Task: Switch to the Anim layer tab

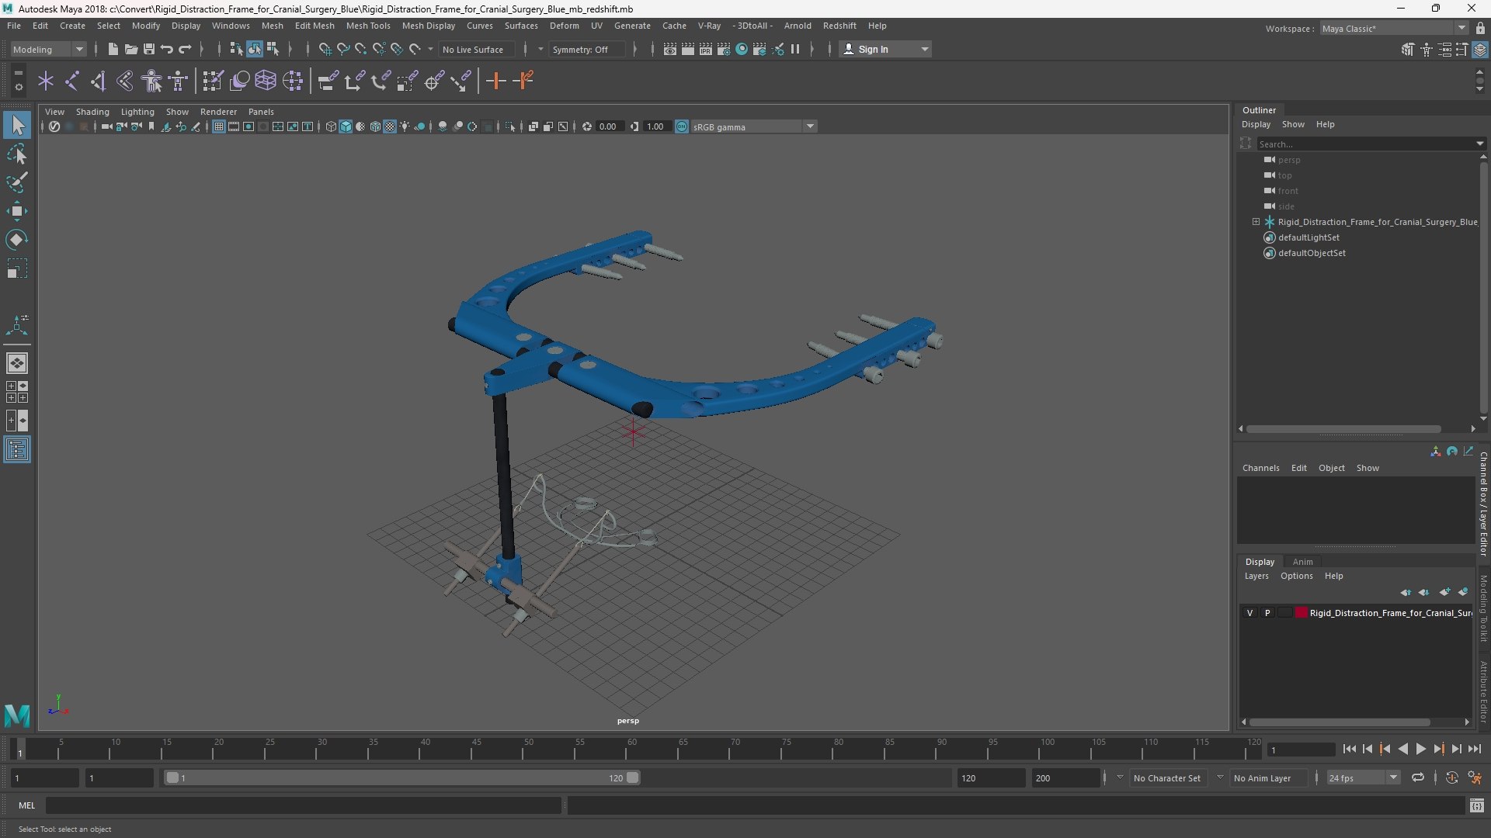Action: click(x=1302, y=562)
